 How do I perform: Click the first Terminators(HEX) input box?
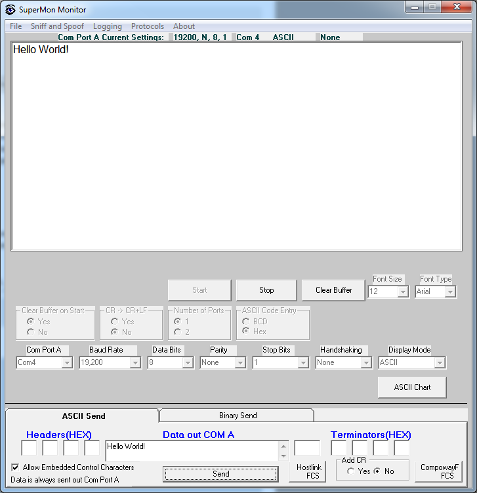(x=339, y=448)
